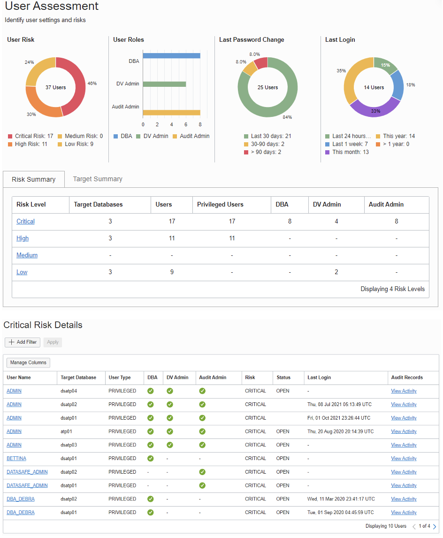Open DBA_DEBRA user link for dsatp01

pyautogui.click(x=21, y=513)
